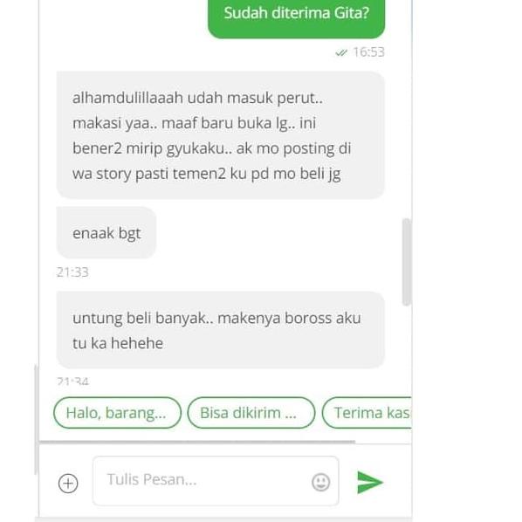Click the horizontal quick-reply scrollbar
The width and height of the screenshot is (522, 522).
[x=197, y=442]
